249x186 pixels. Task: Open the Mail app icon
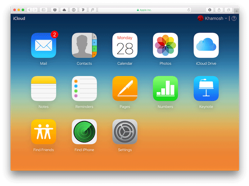pos(44,45)
